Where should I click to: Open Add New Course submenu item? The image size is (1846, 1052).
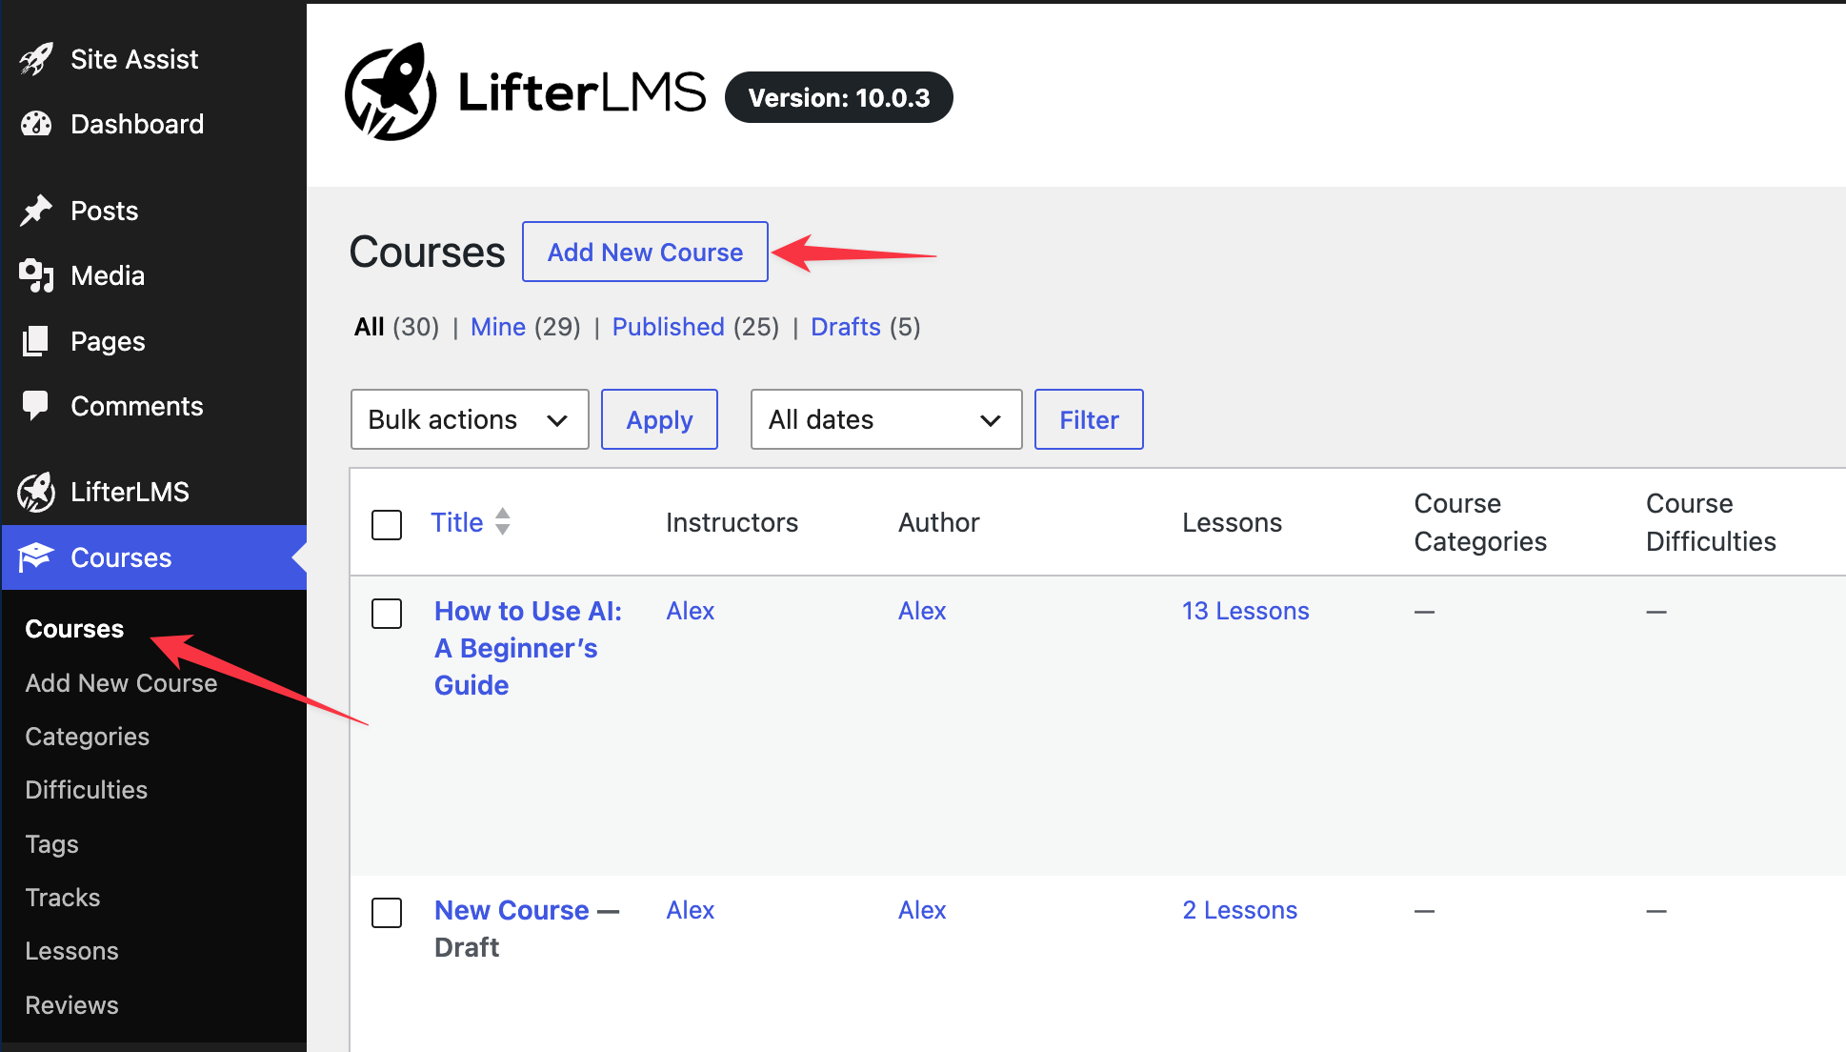(121, 683)
